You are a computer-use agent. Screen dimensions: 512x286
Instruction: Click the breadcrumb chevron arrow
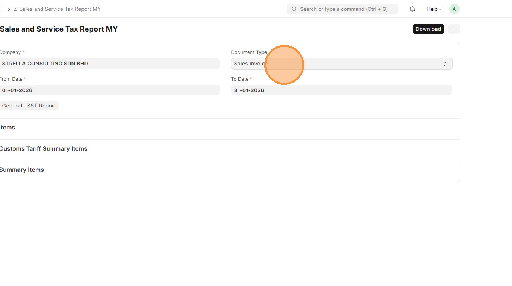(9, 9)
